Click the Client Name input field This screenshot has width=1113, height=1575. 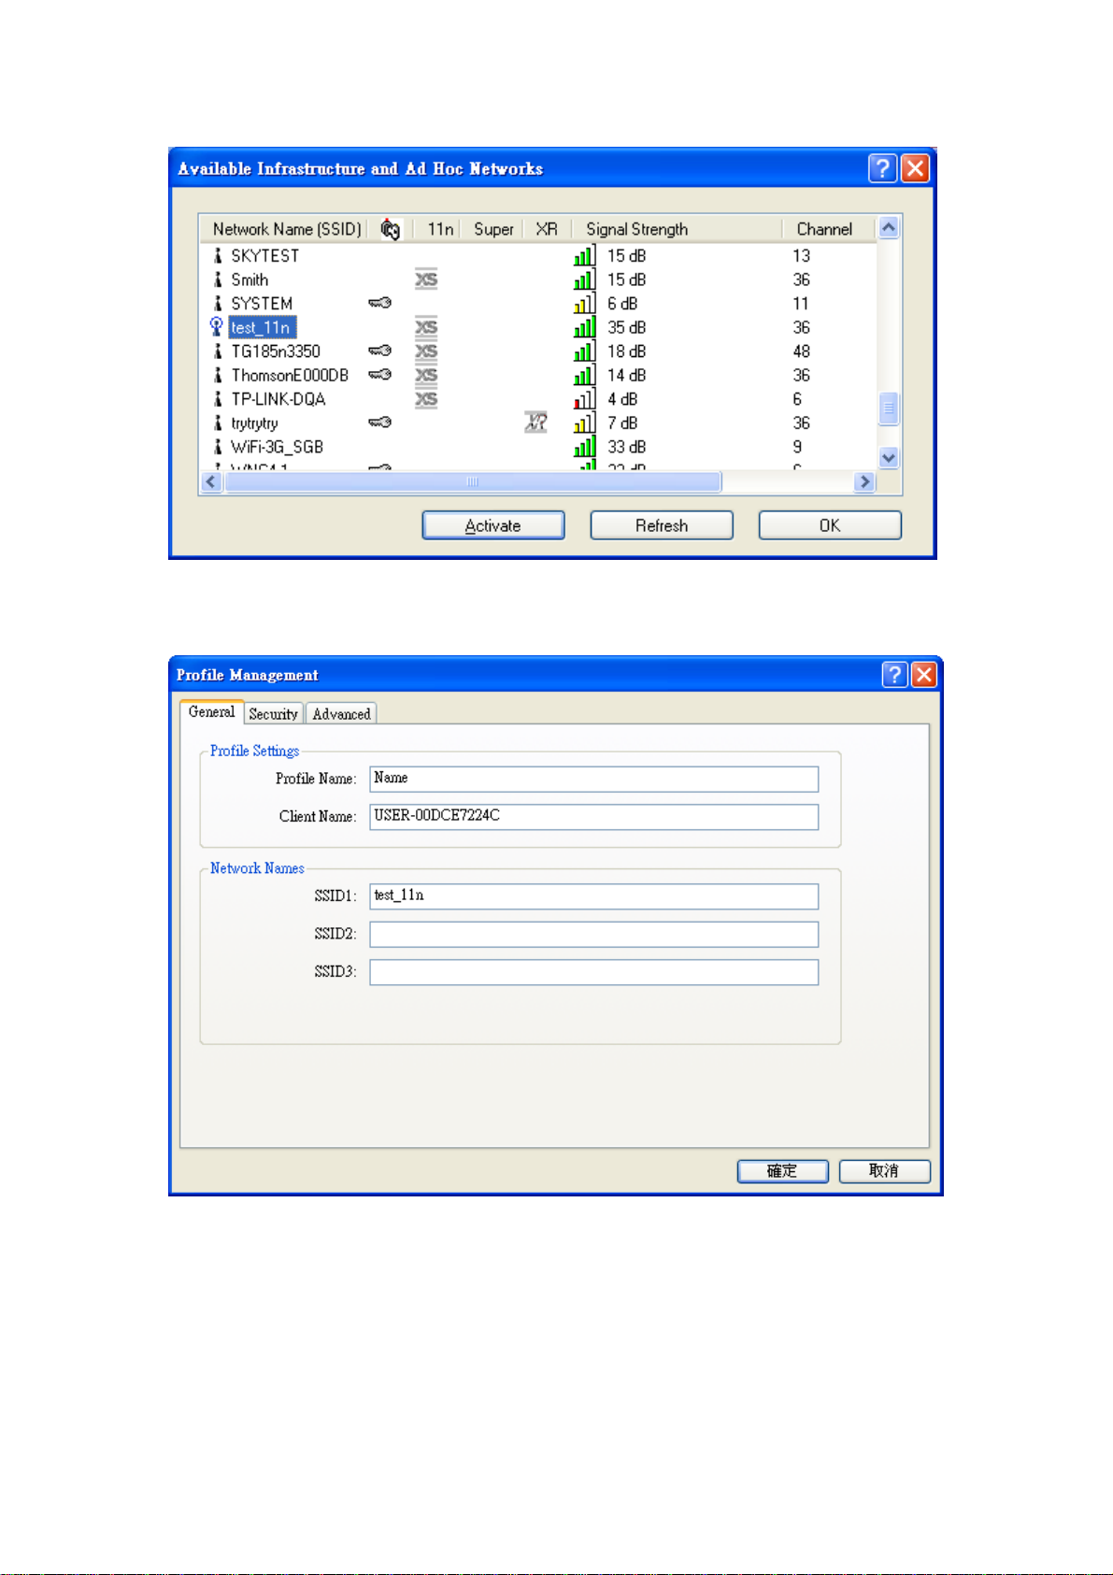[x=593, y=816]
